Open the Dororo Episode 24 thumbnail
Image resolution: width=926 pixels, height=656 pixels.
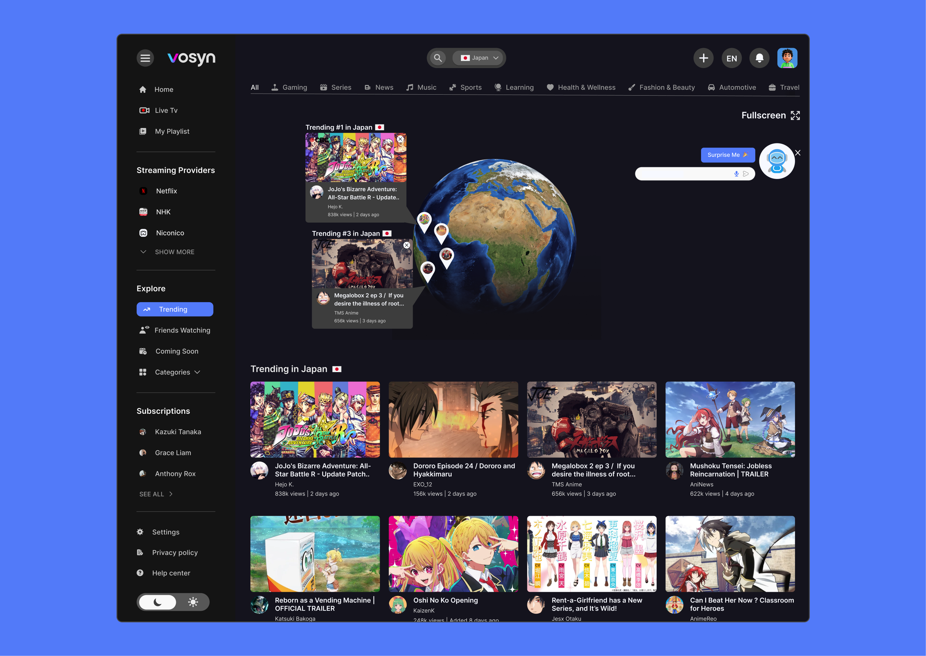coord(453,420)
